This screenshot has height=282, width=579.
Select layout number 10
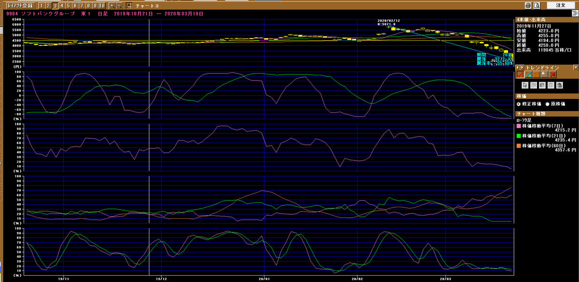pos(102,6)
